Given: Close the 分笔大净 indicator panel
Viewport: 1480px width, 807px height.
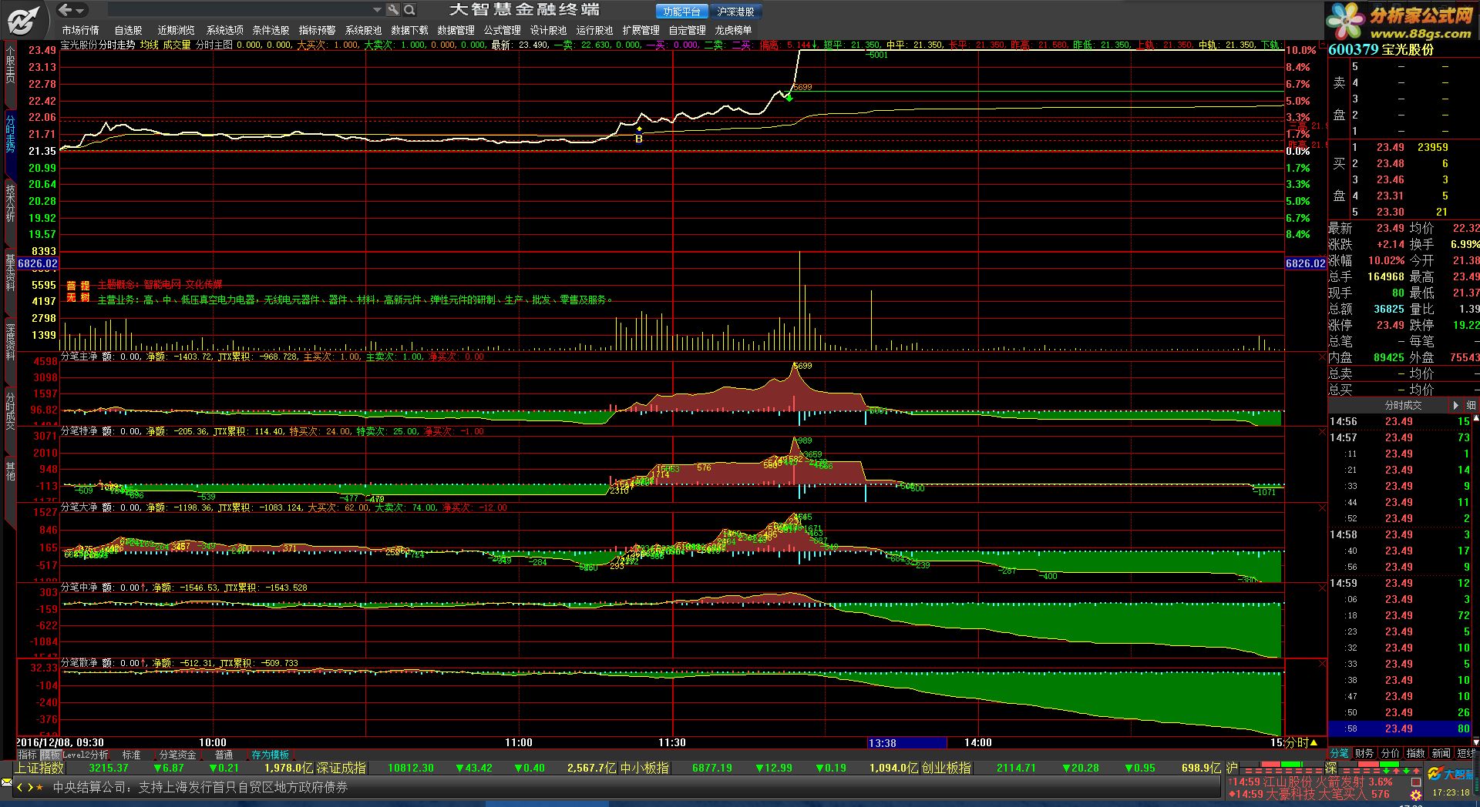Looking at the screenshot, I should coord(1322,508).
